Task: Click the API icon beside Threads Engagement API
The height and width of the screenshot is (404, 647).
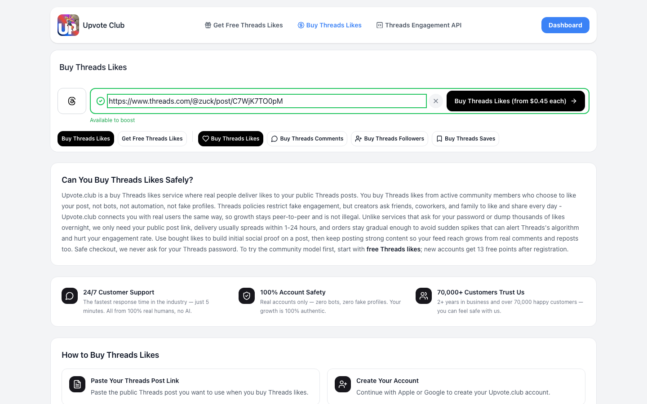Action: 380,25
